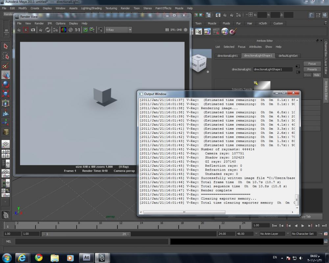Pause IPR tuning in Render View
Viewport: 329px width, 263px height.
(x=167, y=30)
